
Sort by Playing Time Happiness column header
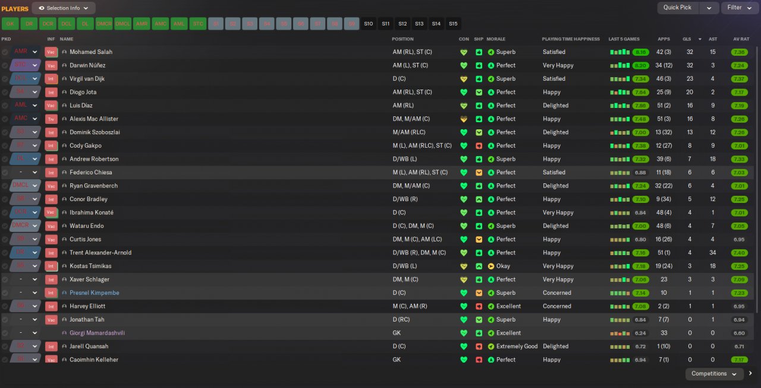[x=571, y=39]
